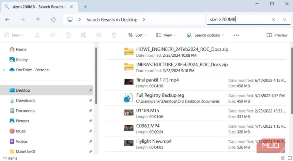This screenshot has height=161, width=293.
Task: Unpin Desktop from Quick access
Action: pos(90,90)
